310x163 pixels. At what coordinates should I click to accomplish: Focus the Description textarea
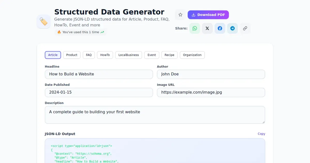[155, 115]
